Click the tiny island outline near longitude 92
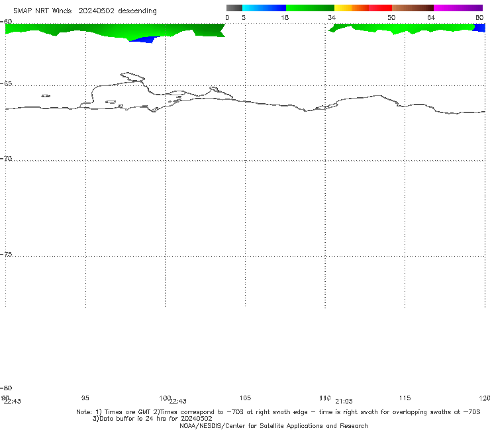 point(46,96)
